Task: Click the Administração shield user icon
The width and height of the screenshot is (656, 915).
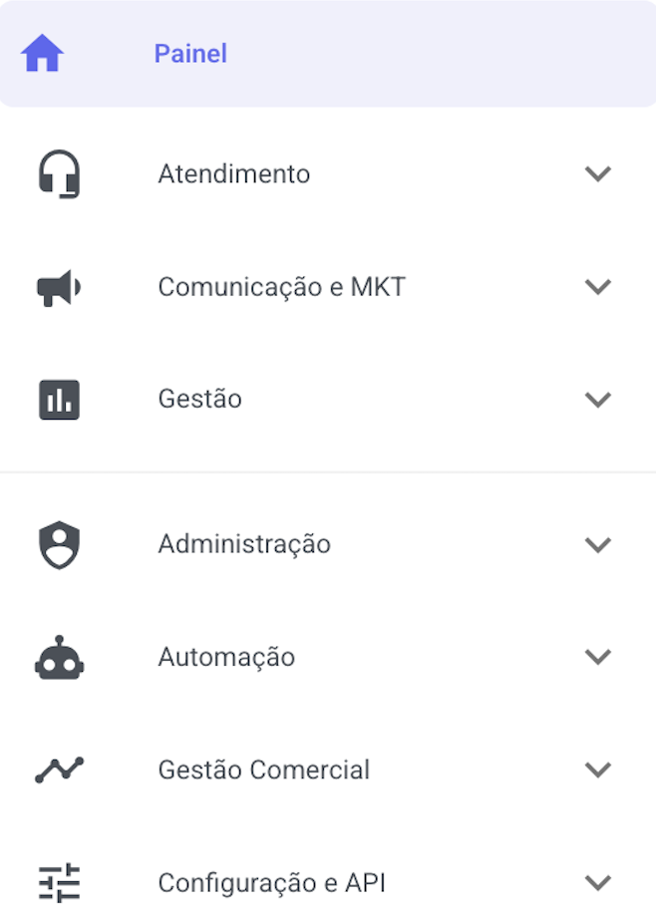Action: click(59, 545)
